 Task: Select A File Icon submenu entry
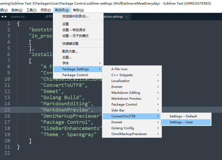(x=132, y=69)
